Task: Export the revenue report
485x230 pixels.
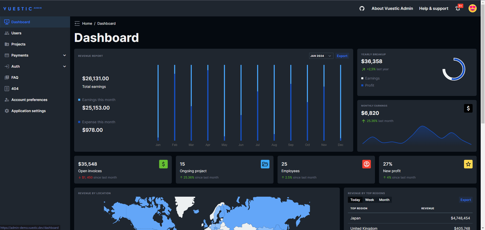Action: tap(342, 56)
